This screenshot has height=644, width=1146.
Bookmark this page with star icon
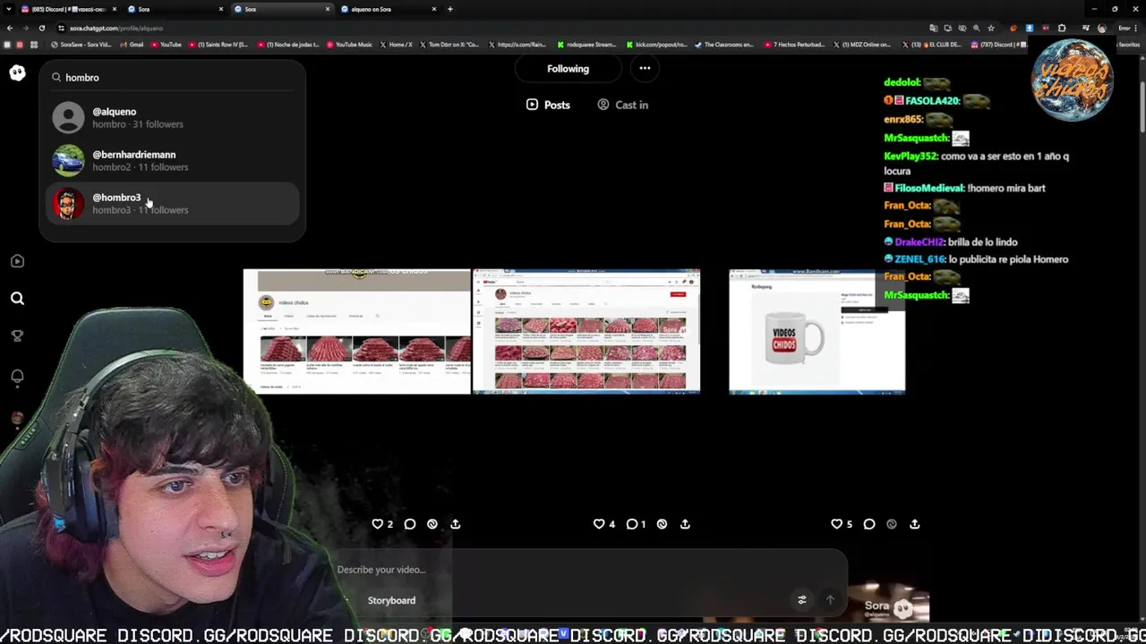tap(990, 28)
